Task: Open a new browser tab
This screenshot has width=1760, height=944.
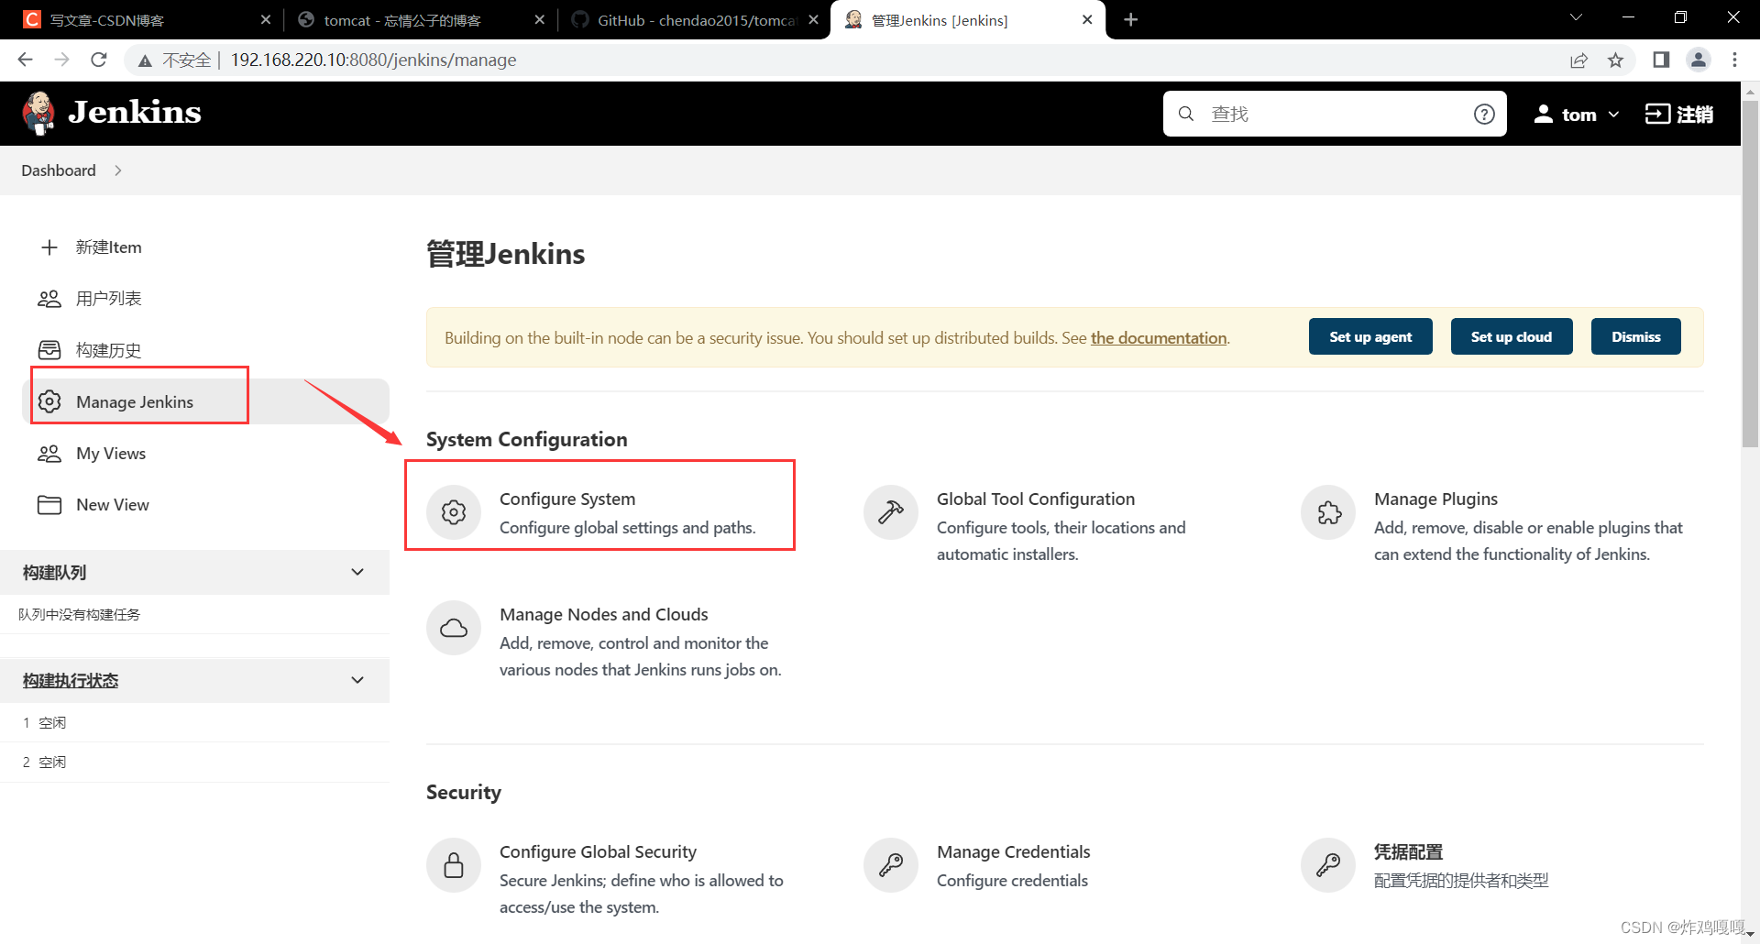Action: (x=1131, y=19)
